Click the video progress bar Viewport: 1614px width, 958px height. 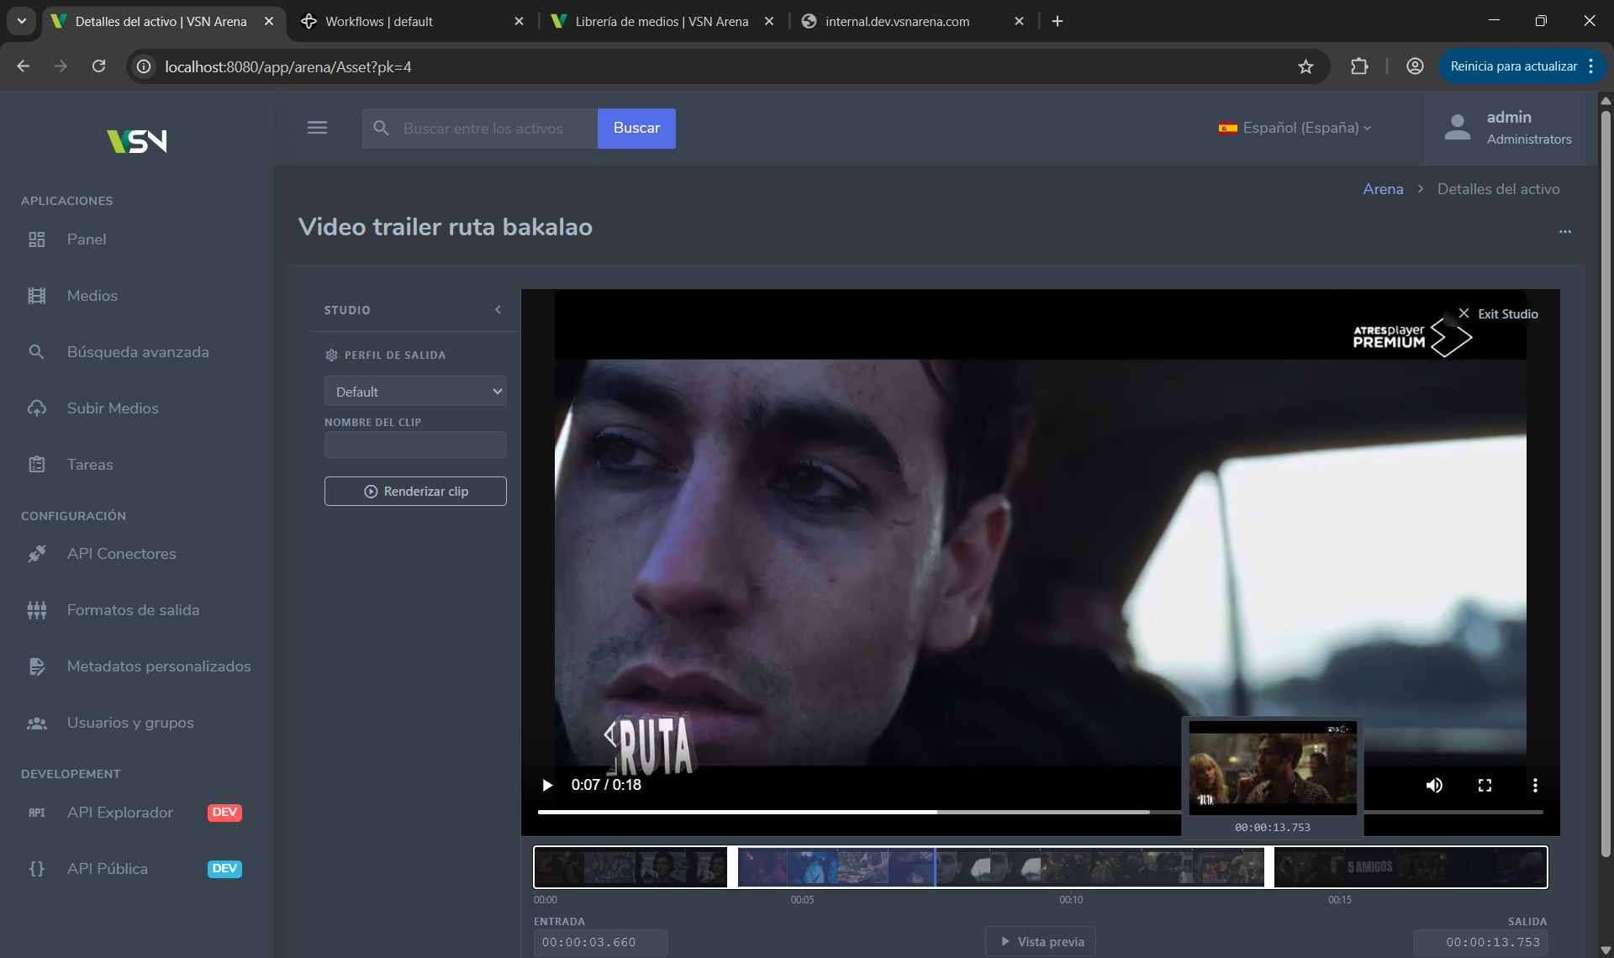[841, 812]
